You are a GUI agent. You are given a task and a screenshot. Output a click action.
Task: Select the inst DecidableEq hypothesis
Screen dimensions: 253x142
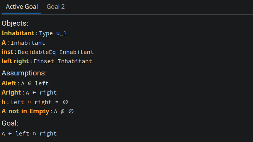pyautogui.click(x=48, y=52)
